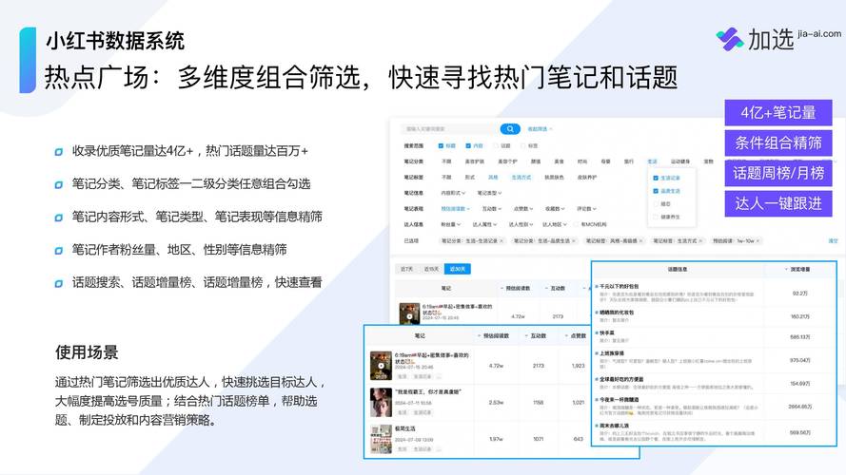Viewport: 846px width, 475px height.
Task: Uncheck 生活记录 in the 生活 popup
Action: (656, 178)
